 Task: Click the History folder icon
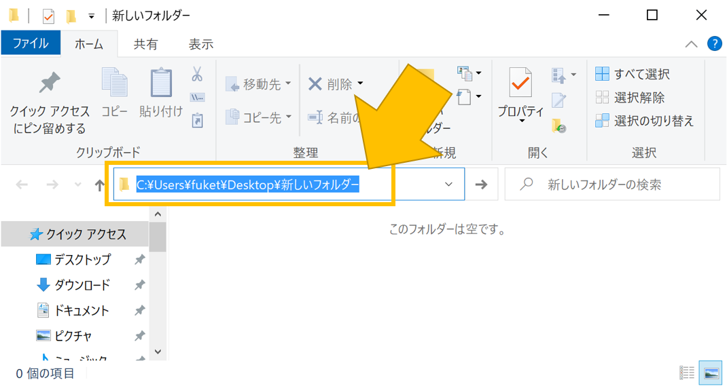point(558,126)
